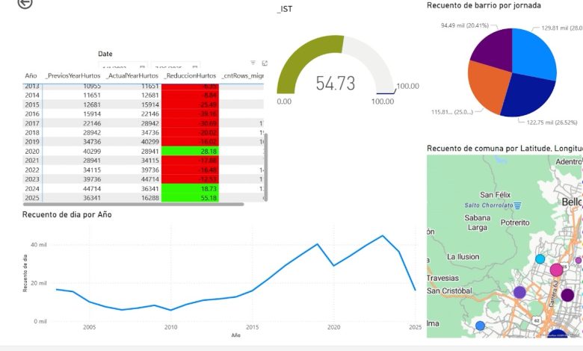Sort by the _ActualYearHurtos column header
The image size is (583, 351).
(132, 75)
